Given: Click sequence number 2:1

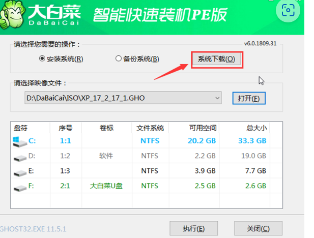Looking at the screenshot, I should point(65,186).
